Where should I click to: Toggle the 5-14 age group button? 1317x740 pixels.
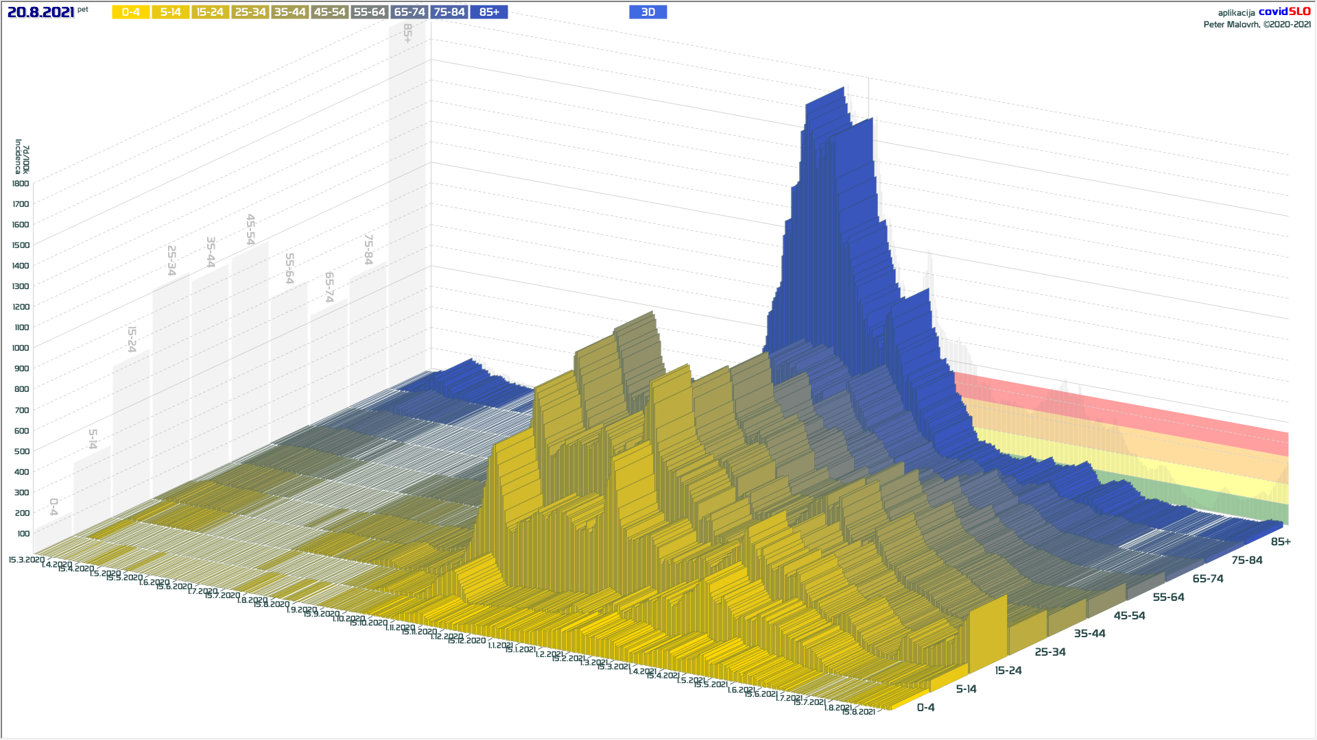tap(170, 12)
